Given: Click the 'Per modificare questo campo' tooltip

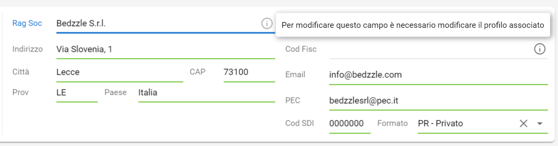Looking at the screenshot, I should click(413, 25).
